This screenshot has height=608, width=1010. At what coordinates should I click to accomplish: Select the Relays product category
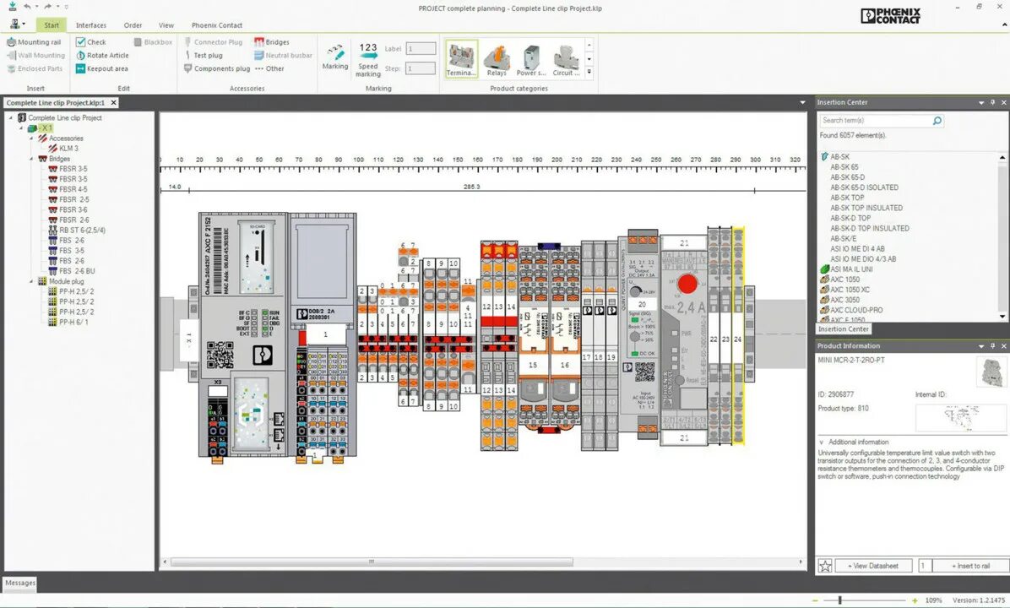point(497,58)
